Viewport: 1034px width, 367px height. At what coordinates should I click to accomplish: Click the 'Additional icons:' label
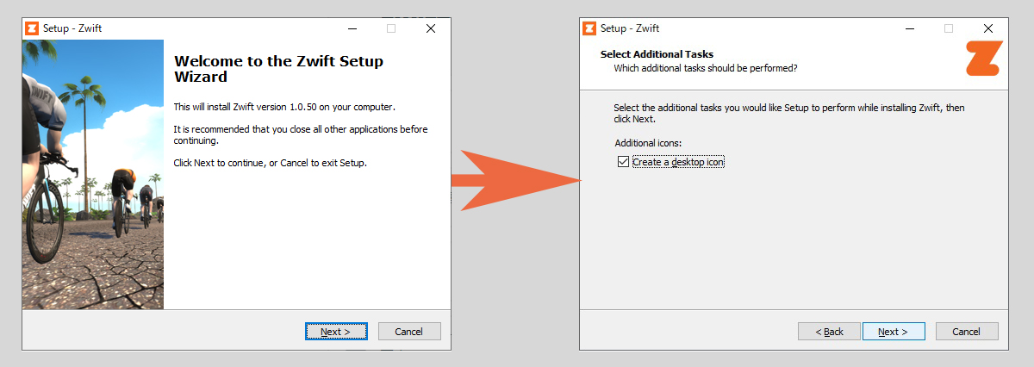(648, 142)
